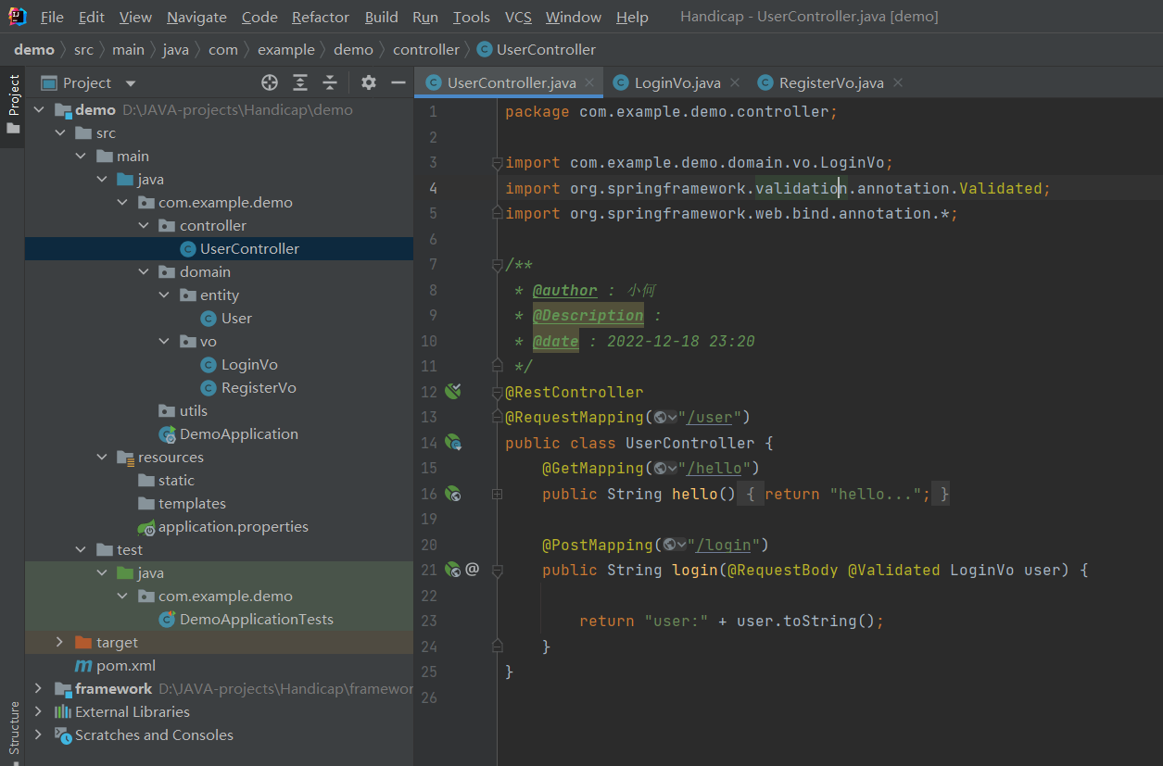The image size is (1163, 766).
Task: Click line number 22 in the gutter
Action: tap(429, 596)
